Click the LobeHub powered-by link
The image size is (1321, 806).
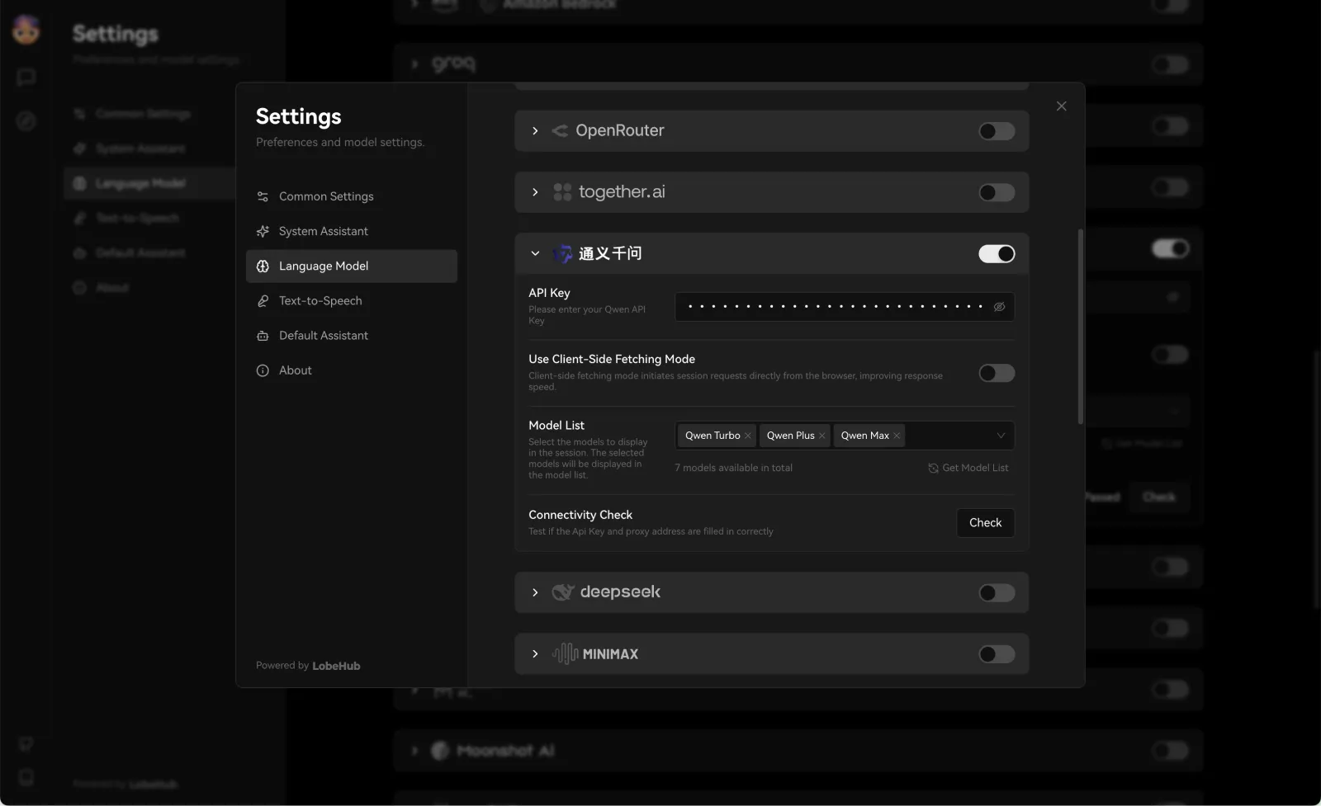[x=336, y=666]
